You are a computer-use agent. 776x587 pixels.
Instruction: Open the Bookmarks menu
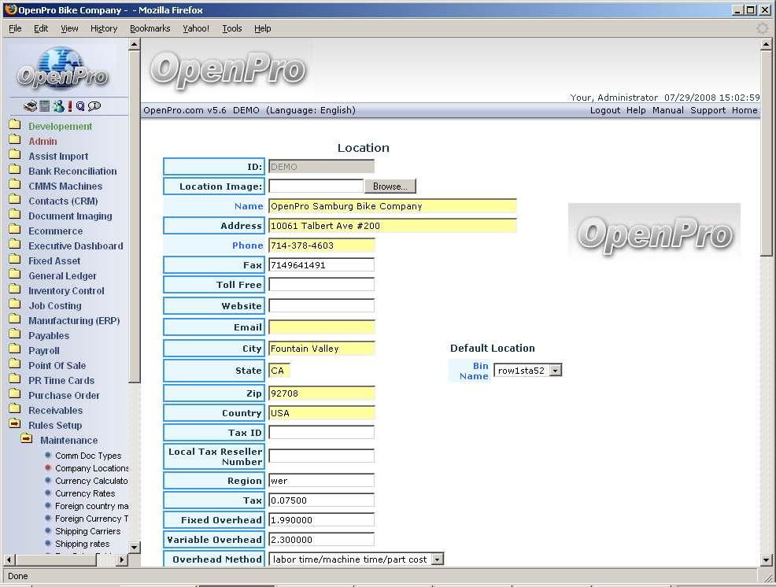pyautogui.click(x=150, y=28)
